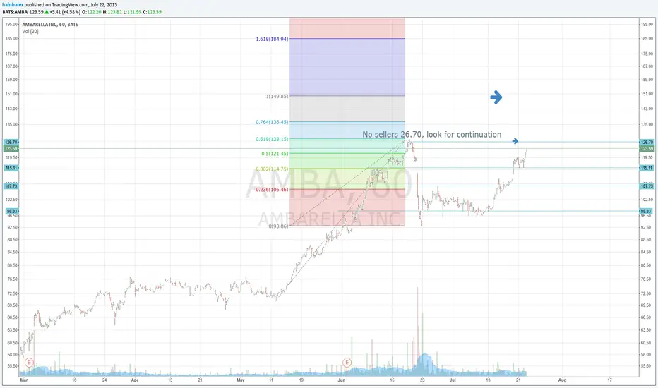The width and height of the screenshot is (658, 388).
Task: Click the 98.33 price tag on right axis
Action: [x=646, y=211]
